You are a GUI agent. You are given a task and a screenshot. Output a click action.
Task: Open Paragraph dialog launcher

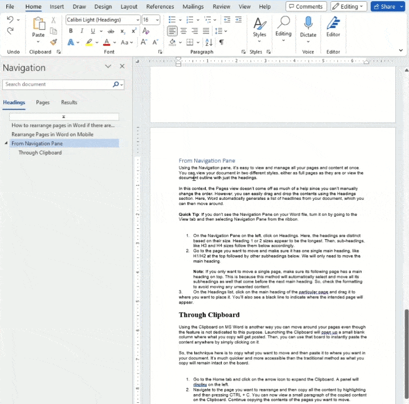tap(243, 52)
